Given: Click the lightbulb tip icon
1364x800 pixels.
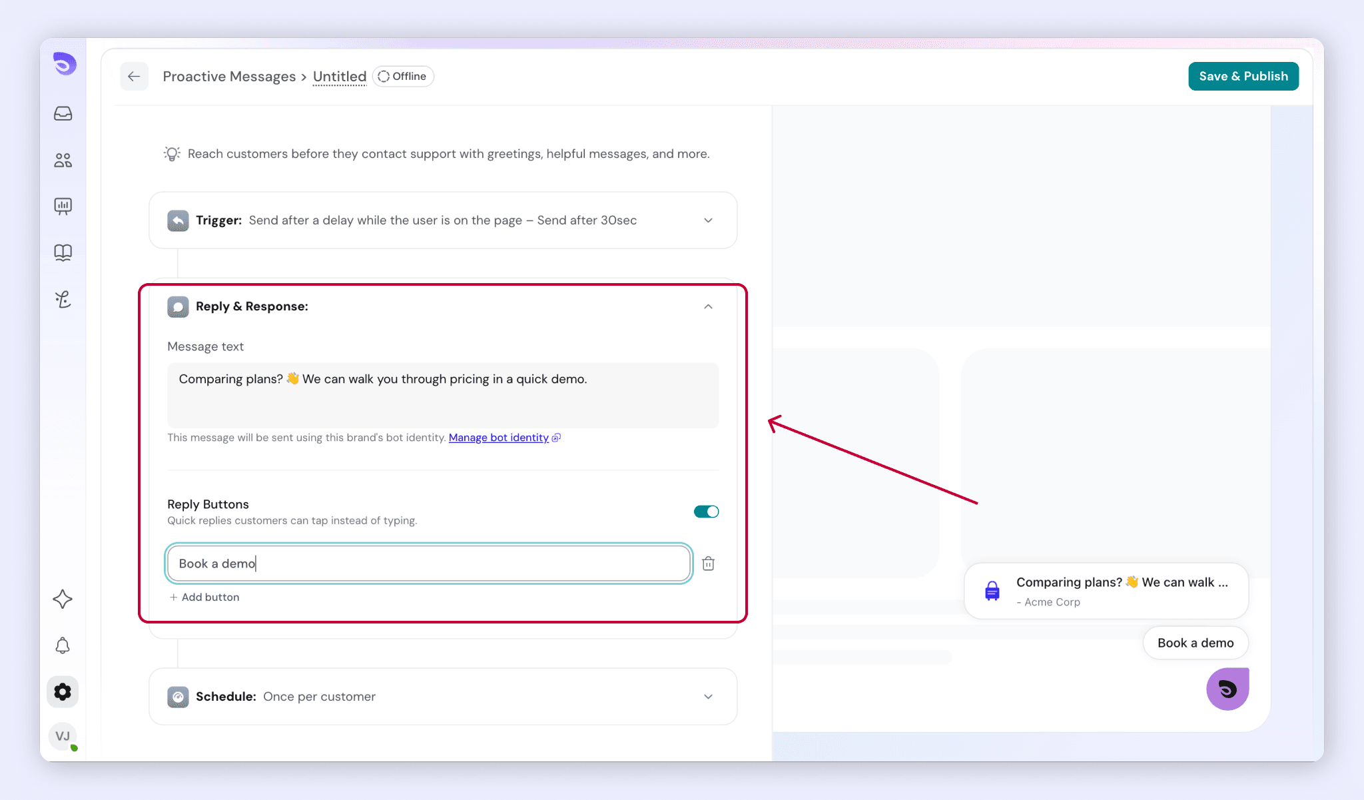Looking at the screenshot, I should tap(172, 154).
